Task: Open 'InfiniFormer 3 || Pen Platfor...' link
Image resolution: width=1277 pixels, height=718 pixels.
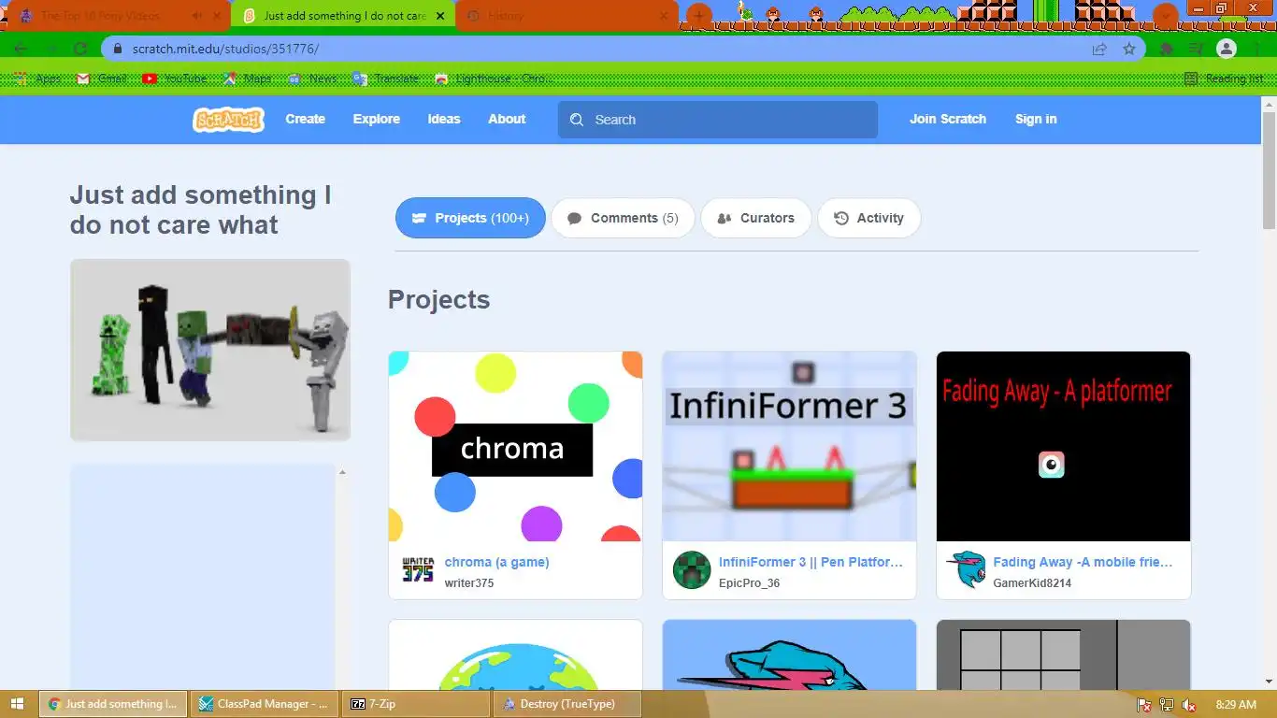Action: tap(811, 562)
